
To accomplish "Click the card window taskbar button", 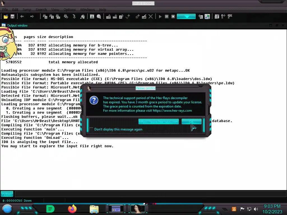I will 116,209.
